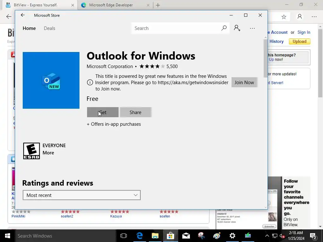Open the Mail app on taskbar
Screen dimensions: 323x242
point(186,236)
